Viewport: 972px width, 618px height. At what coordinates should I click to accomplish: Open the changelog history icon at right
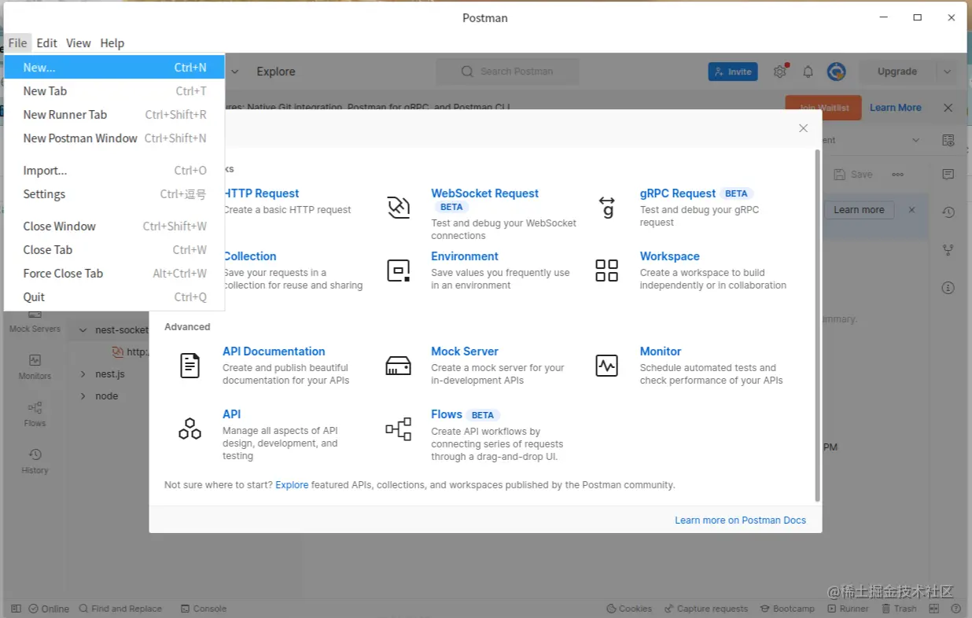(948, 212)
